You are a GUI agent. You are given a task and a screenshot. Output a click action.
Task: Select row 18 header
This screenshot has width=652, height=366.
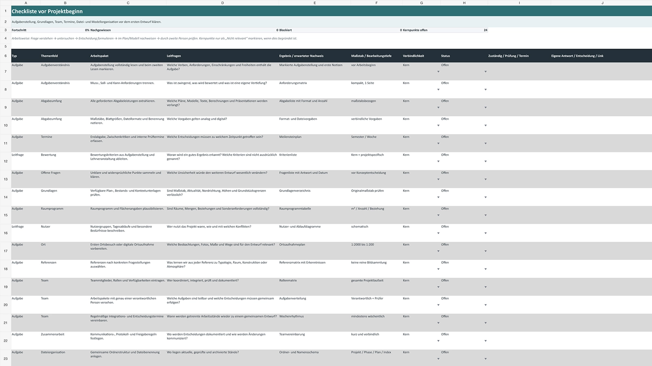[x=6, y=269]
